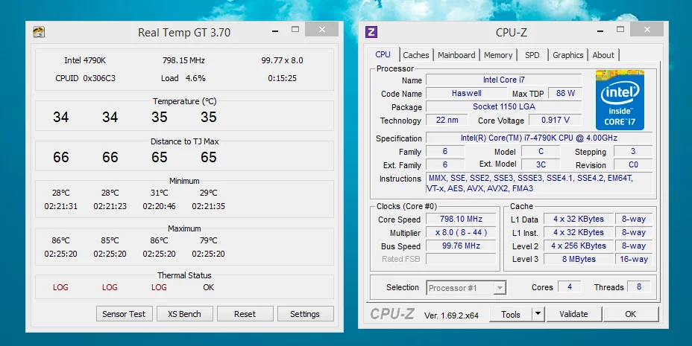Click the Code Name field showing Haswell
Screen dimensions: 692x346
click(467, 93)
